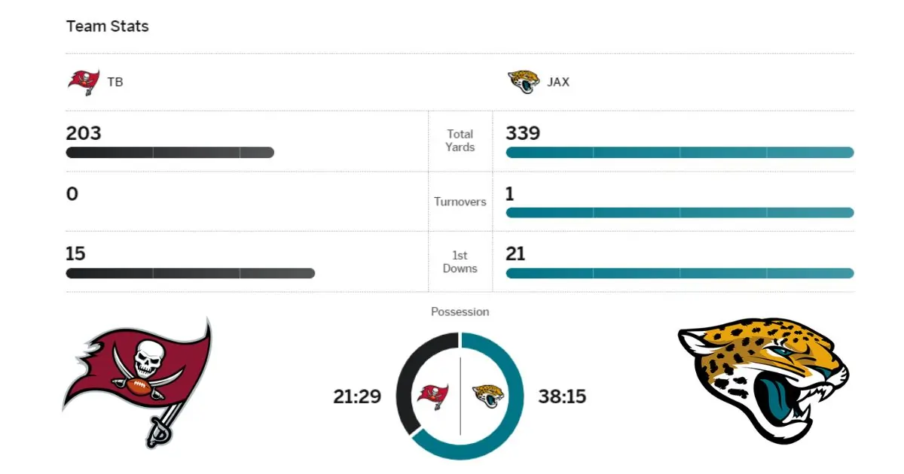
Task: Click TB's 1st Downs bar
Action: [x=190, y=273]
